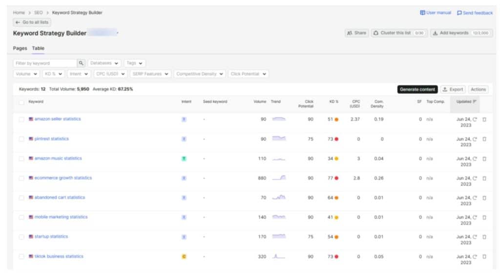This screenshot has width=500, height=274.
Task: Open the CPC (USD) filter dropdown
Action: tap(110, 74)
